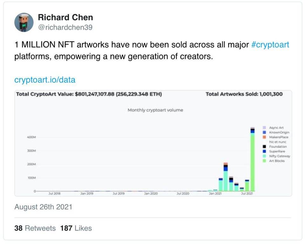
Task: Follow the cryptoart.io/data link
Action: [x=45, y=80]
